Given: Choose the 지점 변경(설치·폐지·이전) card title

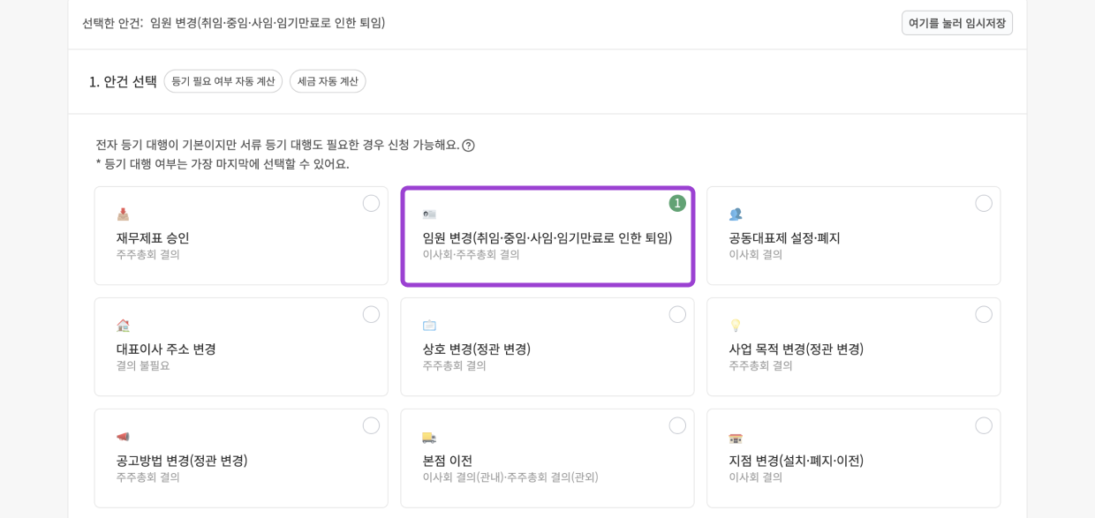Looking at the screenshot, I should pyautogui.click(x=796, y=461).
